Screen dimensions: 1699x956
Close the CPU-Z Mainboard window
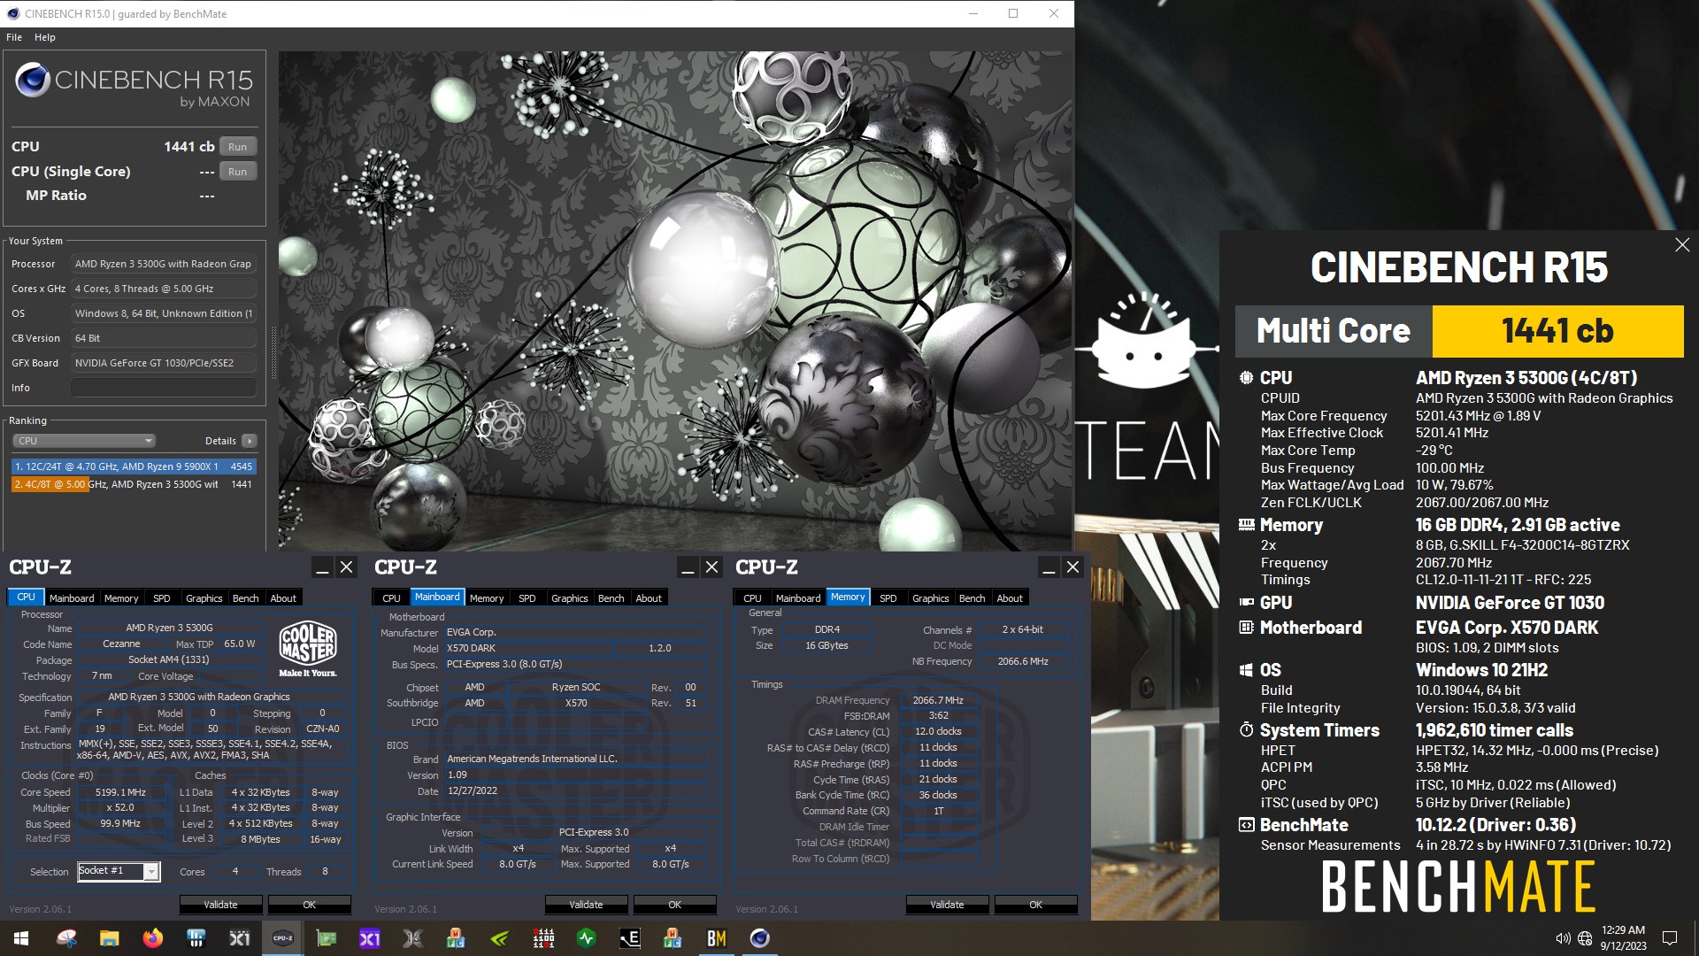click(711, 567)
